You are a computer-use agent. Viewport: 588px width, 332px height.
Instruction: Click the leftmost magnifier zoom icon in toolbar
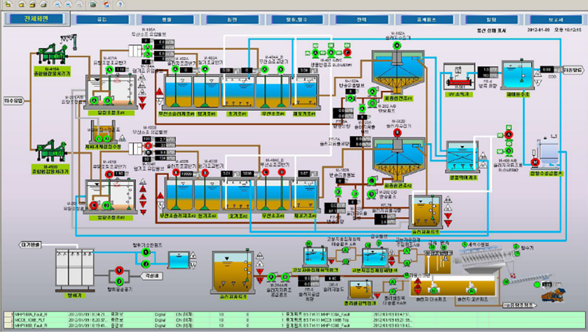(x=58, y=5)
